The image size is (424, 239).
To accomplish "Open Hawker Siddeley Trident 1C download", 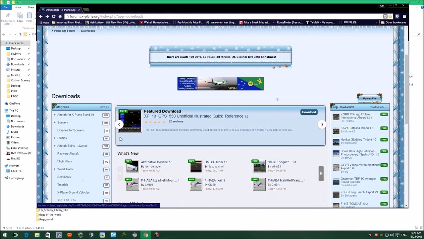I will tap(358, 140).
